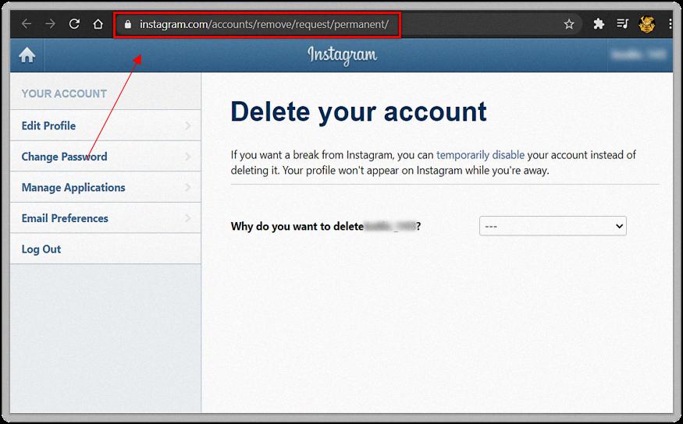Open the extensions puzzle icon
Viewport: 683px width, 424px height.
[599, 24]
